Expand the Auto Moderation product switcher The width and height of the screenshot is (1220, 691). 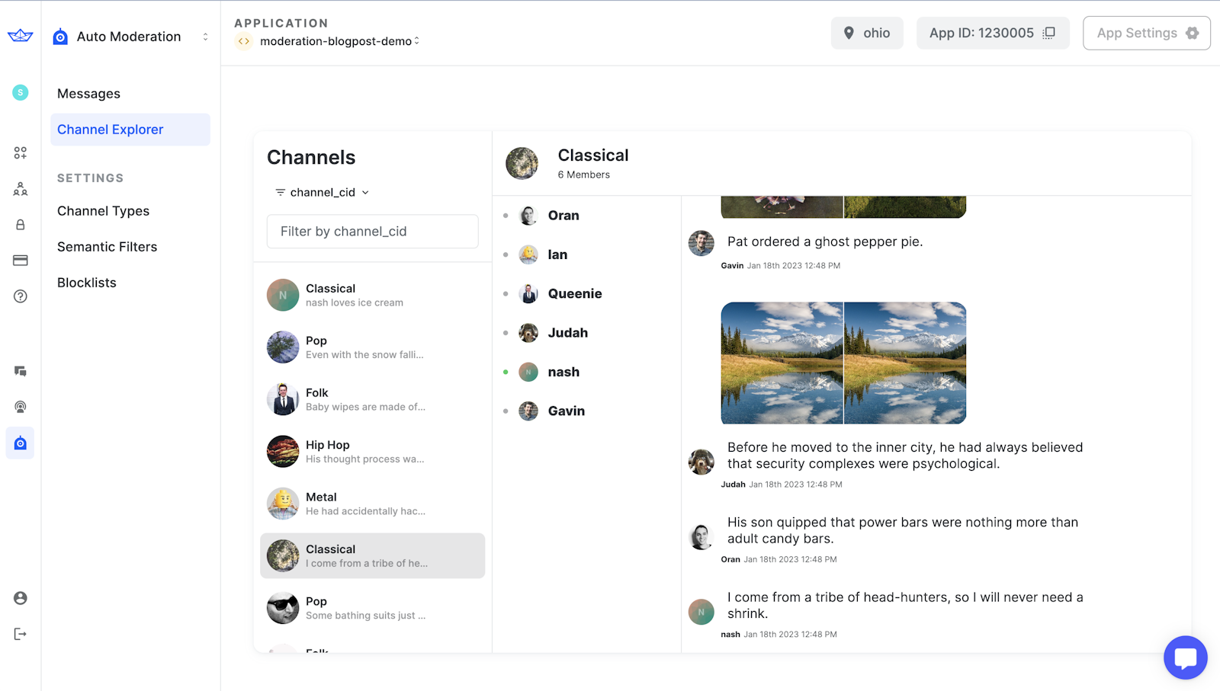click(205, 37)
